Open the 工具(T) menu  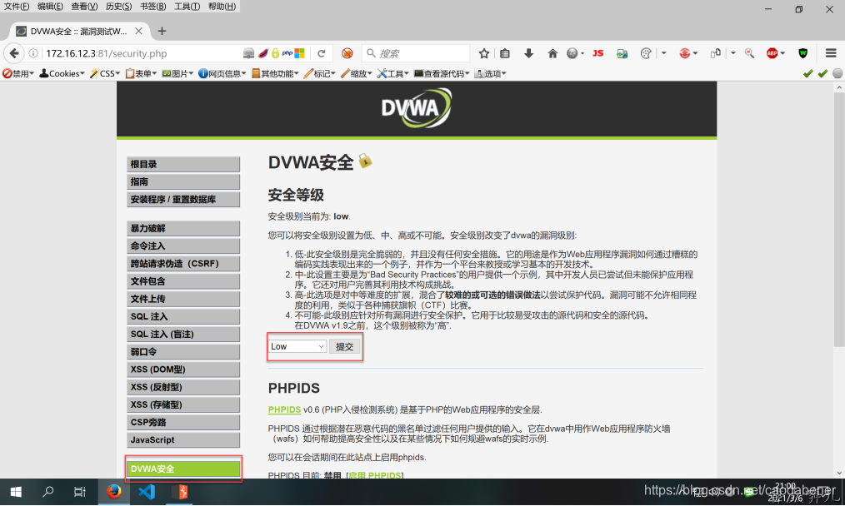coord(187,7)
